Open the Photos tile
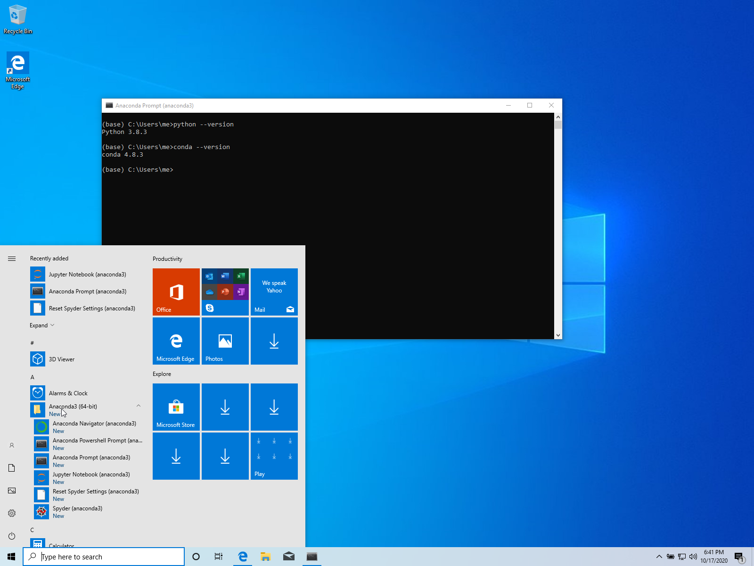754x566 pixels. [225, 341]
